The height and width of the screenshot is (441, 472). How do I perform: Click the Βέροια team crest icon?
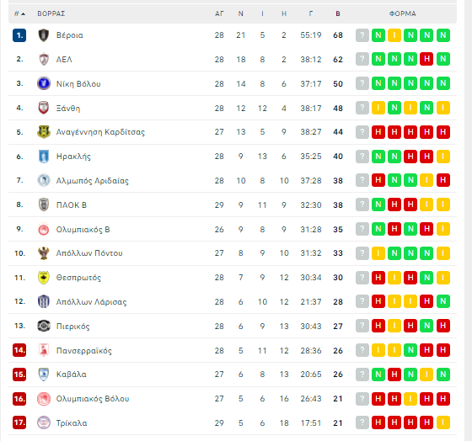(x=44, y=35)
